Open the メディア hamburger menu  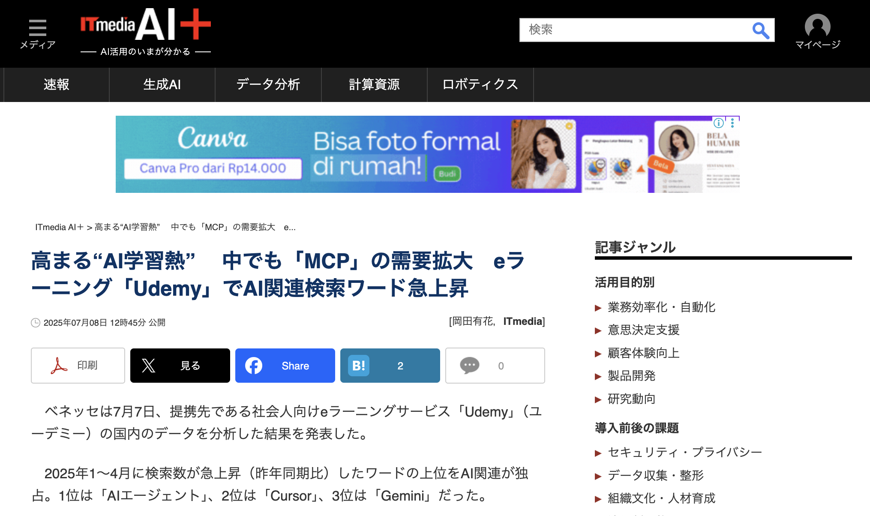(x=38, y=33)
